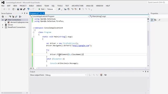
Task: Click the Windows Azure connect icon in Server Explorer
Action: coord(20,17)
